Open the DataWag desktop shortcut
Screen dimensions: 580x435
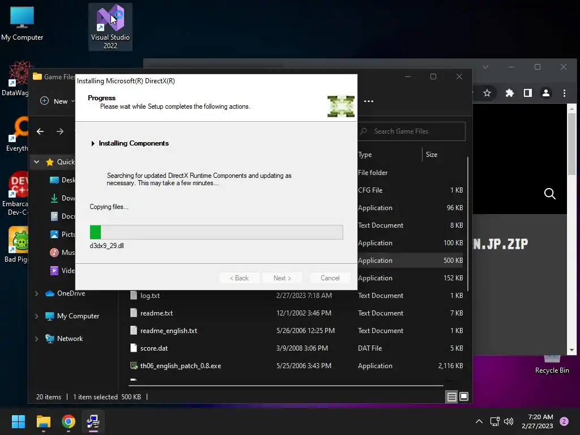[15, 78]
